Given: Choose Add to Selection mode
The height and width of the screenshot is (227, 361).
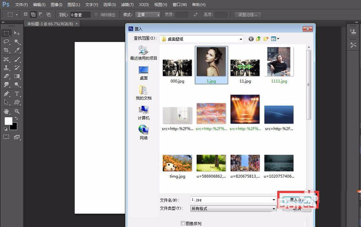Looking at the screenshot, I should coord(33,14).
